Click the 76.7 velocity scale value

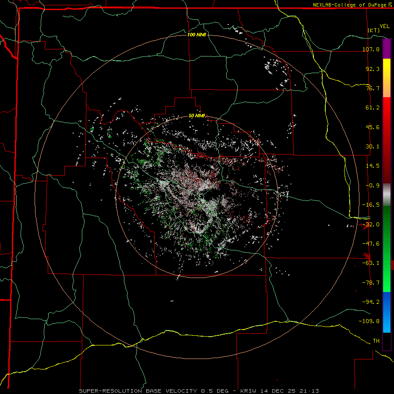[373, 88]
